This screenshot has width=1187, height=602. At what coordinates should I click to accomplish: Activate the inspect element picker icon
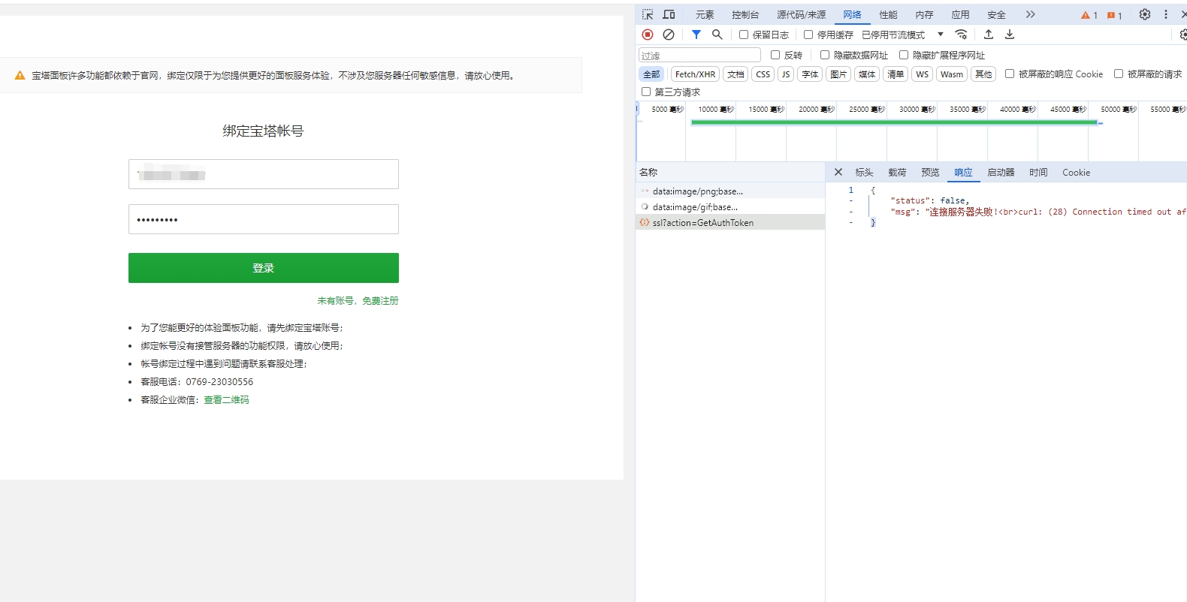648,14
